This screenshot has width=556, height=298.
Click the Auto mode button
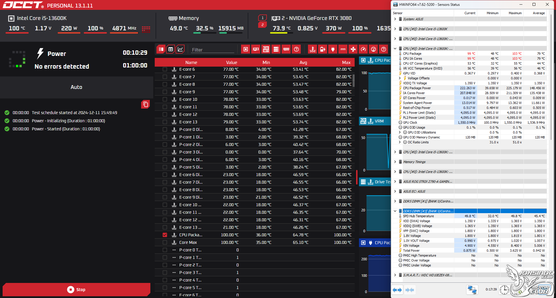point(76,87)
